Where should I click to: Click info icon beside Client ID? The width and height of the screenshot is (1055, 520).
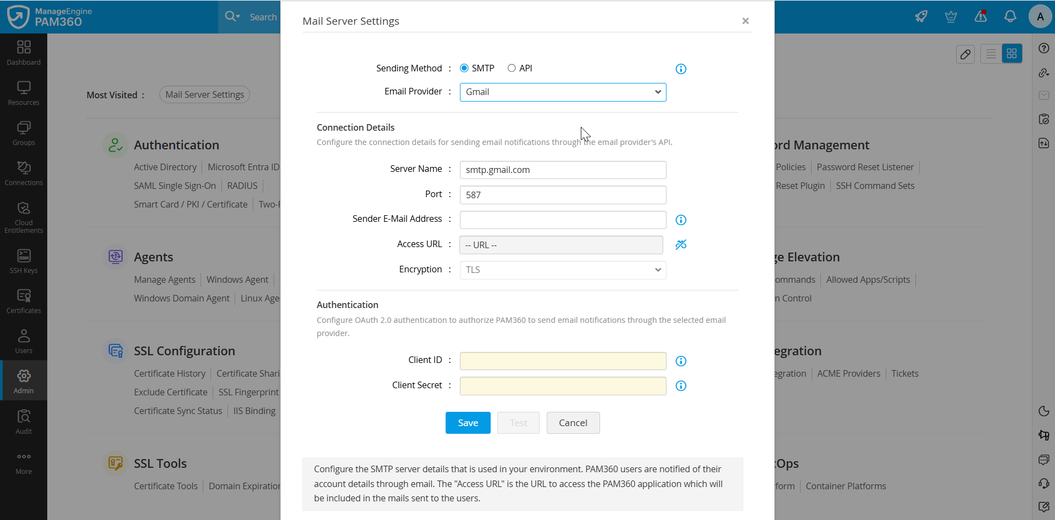click(681, 361)
